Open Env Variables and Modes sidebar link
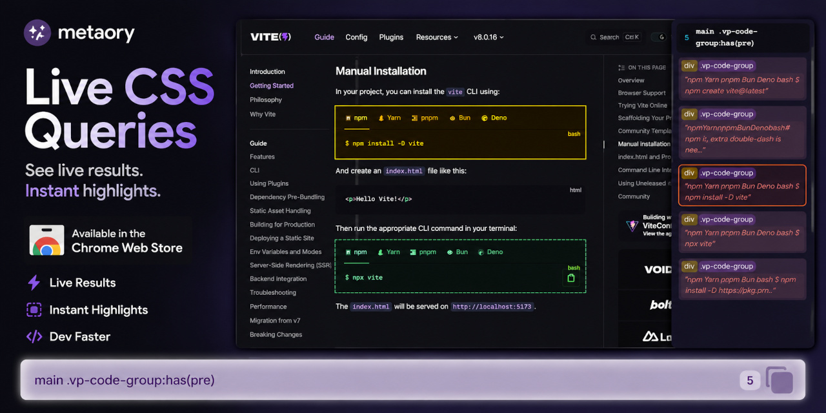The height and width of the screenshot is (413, 826). click(285, 252)
